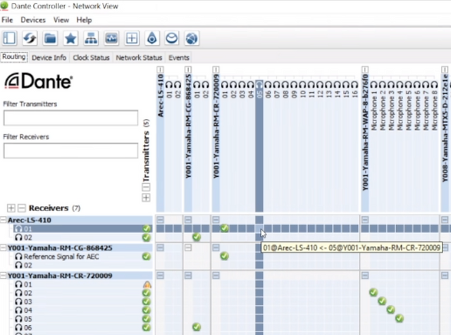Open the load preset folder icon
Image resolution: width=451 pixels, height=335 pixels.
click(x=50, y=38)
